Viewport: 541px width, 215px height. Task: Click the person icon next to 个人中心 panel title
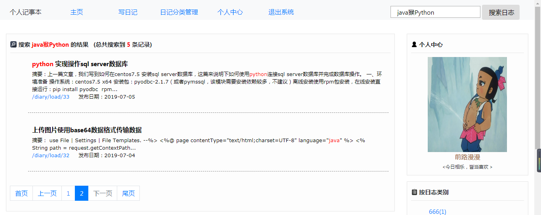[414, 44]
